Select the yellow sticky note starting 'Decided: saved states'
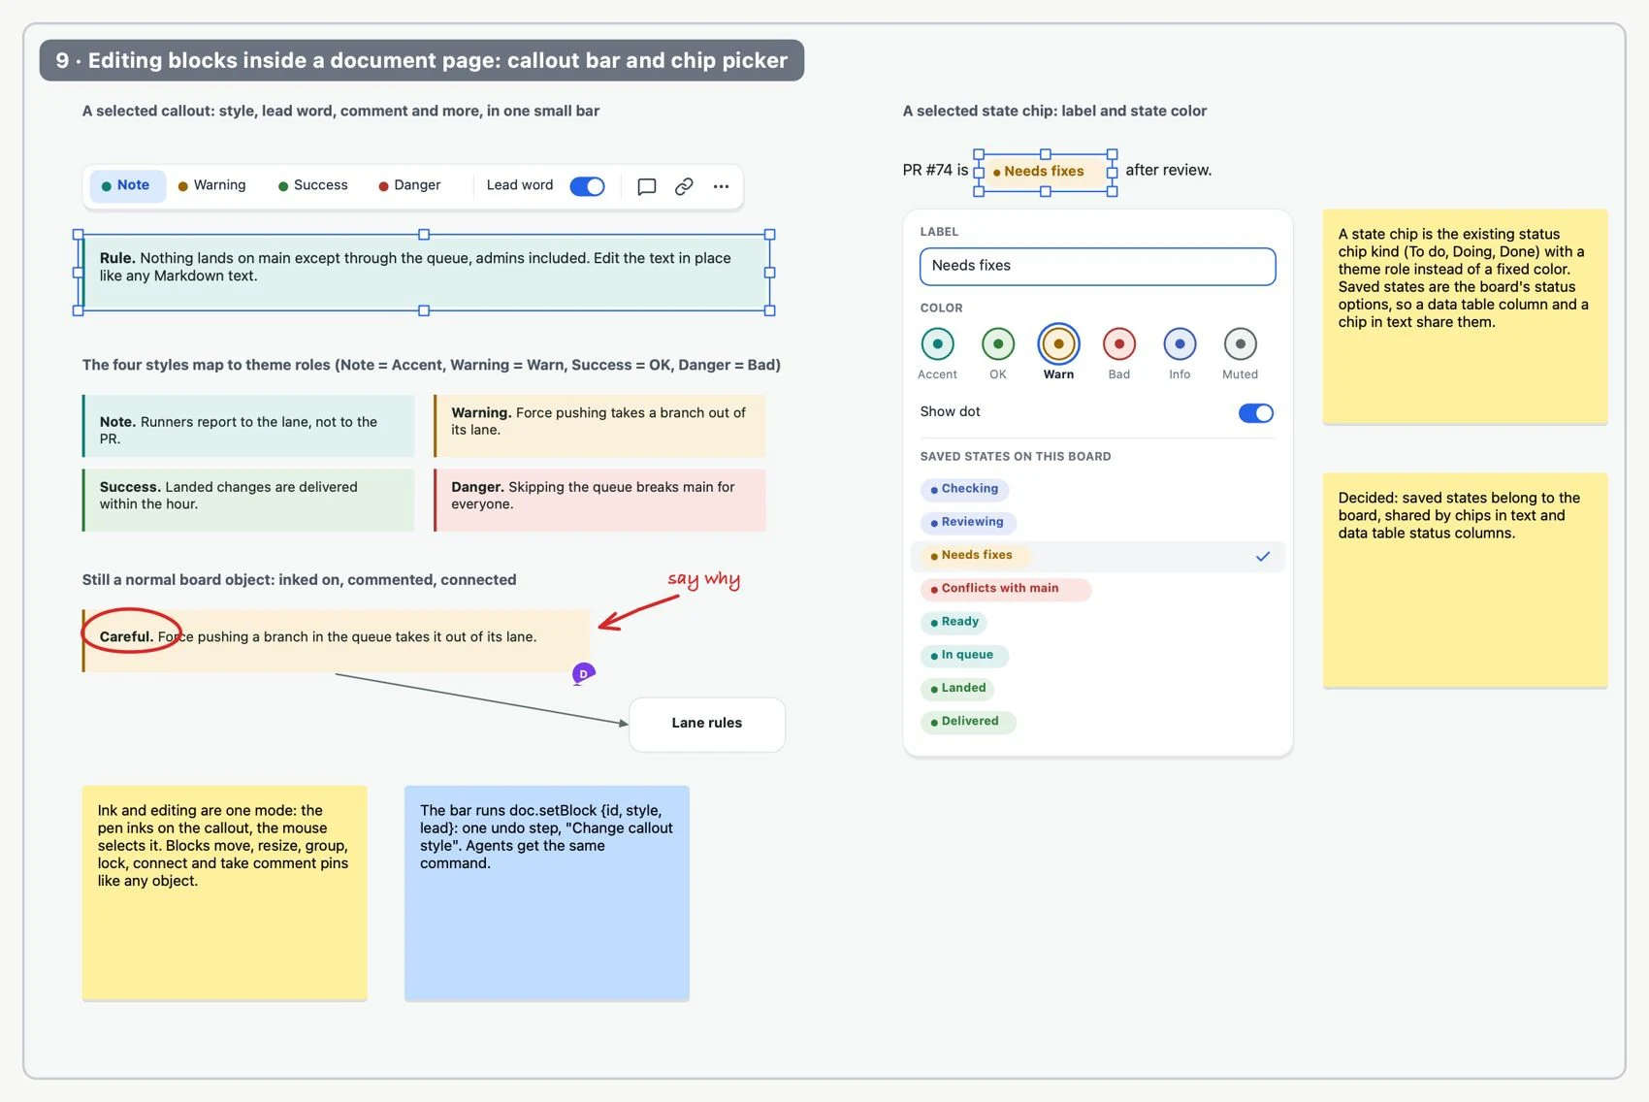Viewport: 1649px width, 1102px height. tap(1465, 580)
